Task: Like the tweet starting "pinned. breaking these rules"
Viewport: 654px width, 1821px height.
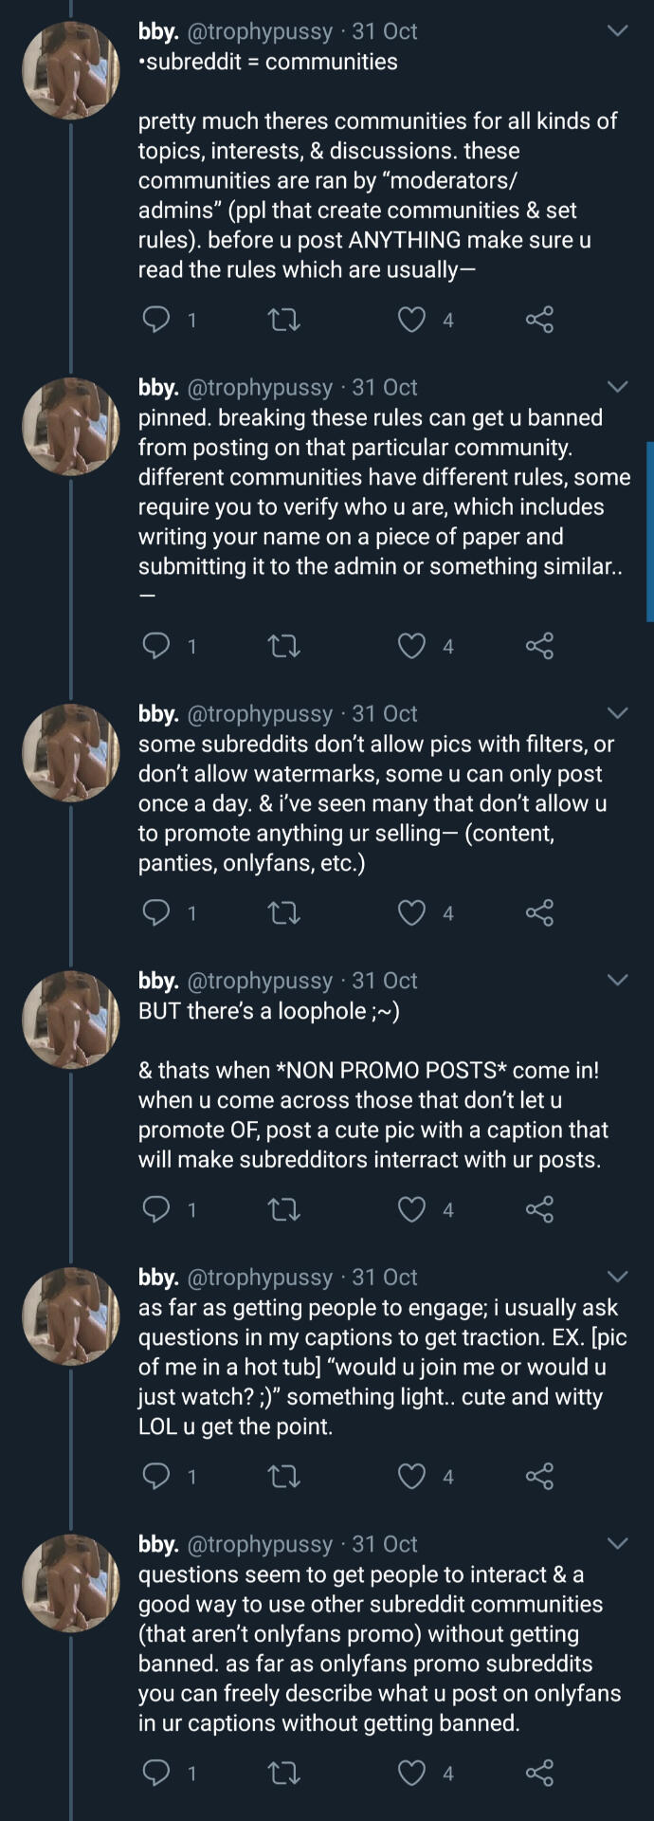Action: coord(411,646)
